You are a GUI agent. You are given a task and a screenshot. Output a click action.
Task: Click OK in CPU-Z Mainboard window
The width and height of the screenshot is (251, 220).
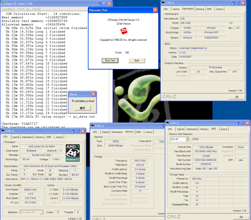(x=237, y=97)
